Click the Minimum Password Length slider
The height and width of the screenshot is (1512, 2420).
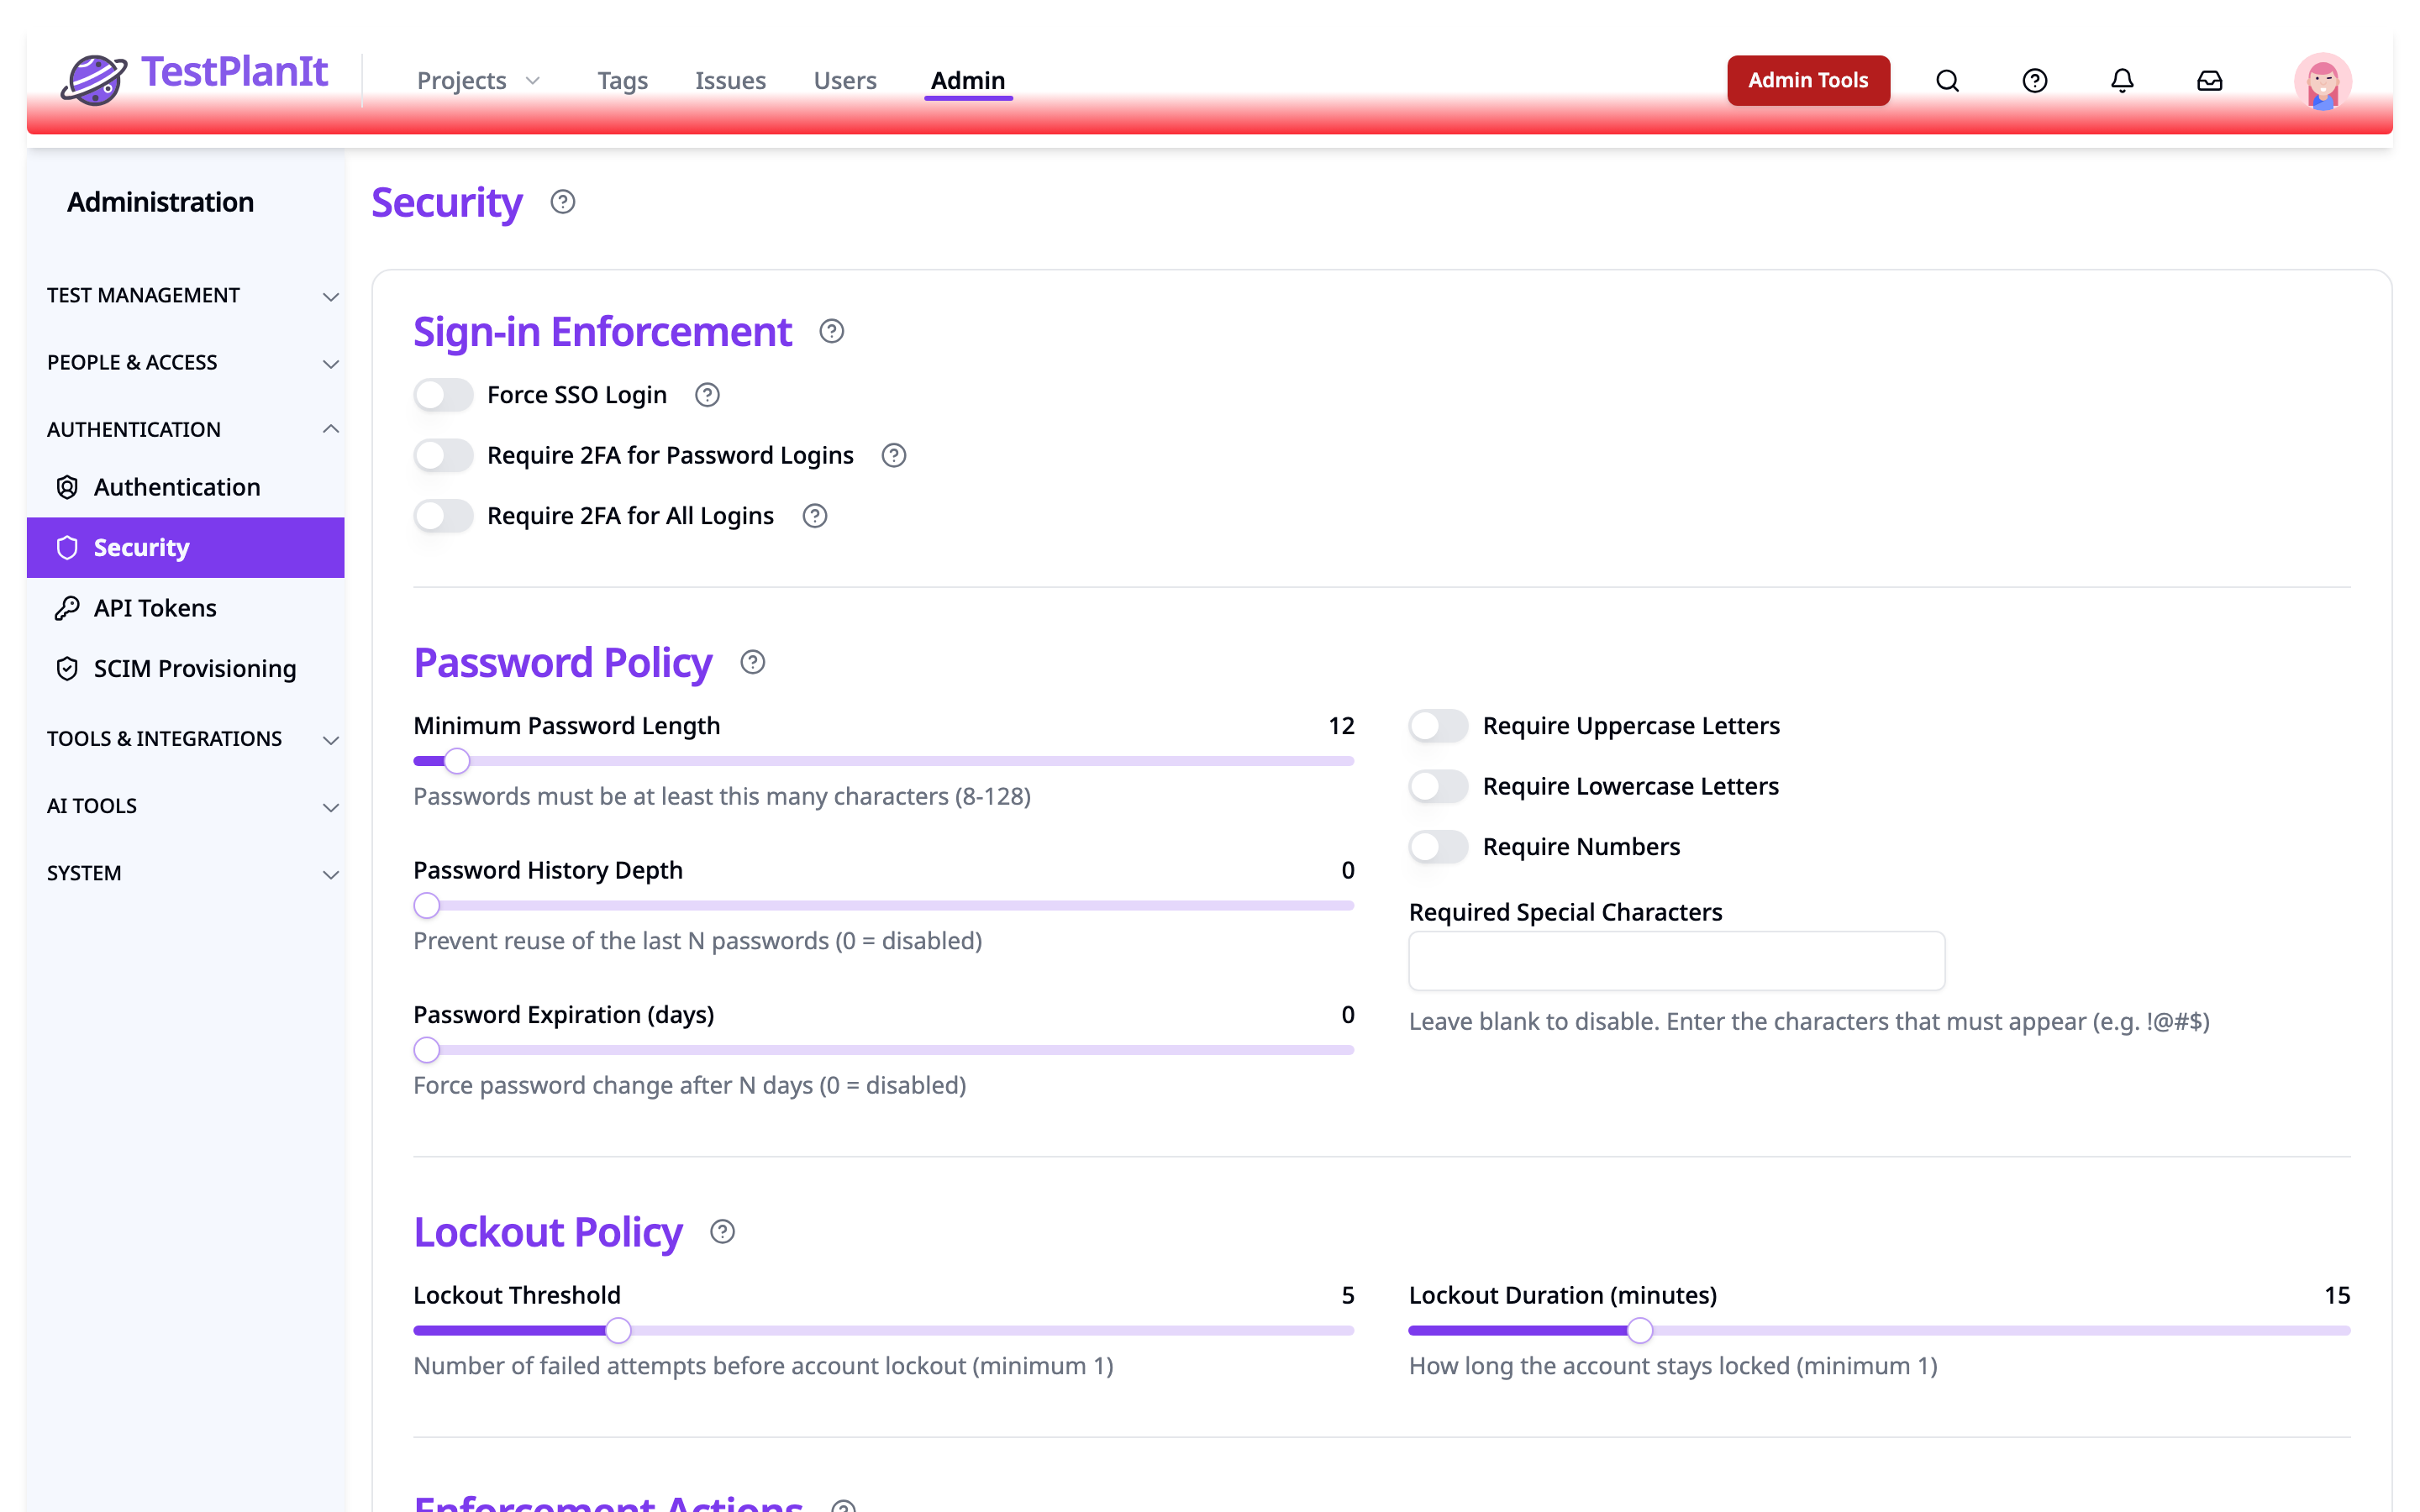[884, 762]
